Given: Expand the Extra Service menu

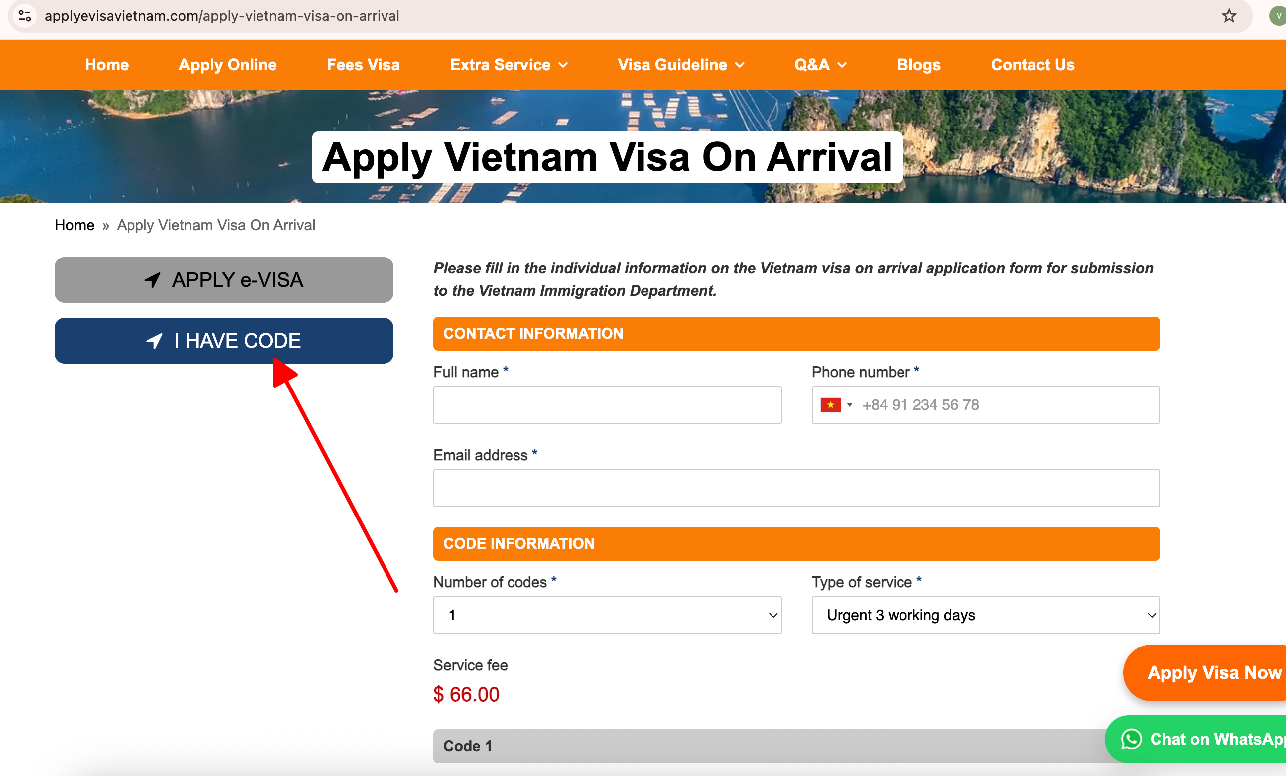Looking at the screenshot, I should tap(509, 65).
